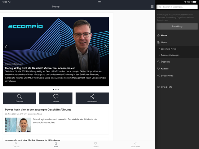The height and width of the screenshot is (149, 199).
Task: Click the Home house icon in sidebar
Action: tap(158, 36)
